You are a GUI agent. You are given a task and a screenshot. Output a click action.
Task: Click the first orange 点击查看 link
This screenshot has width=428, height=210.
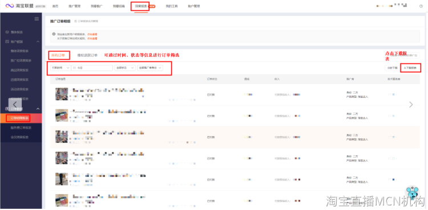(x=92, y=35)
